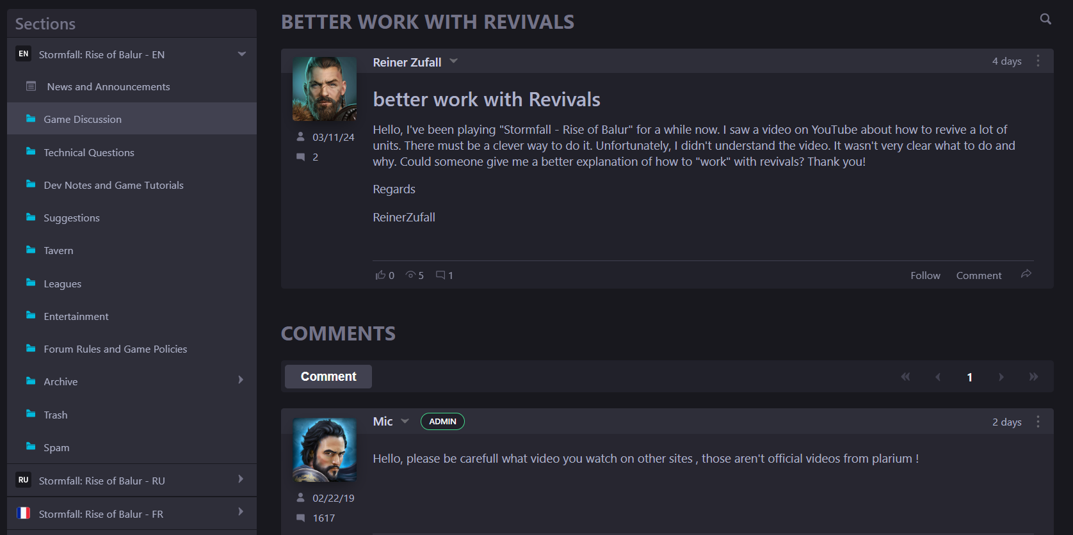The image size is (1073, 535).
Task: Go to first comments page arrow
Action: [905, 377]
